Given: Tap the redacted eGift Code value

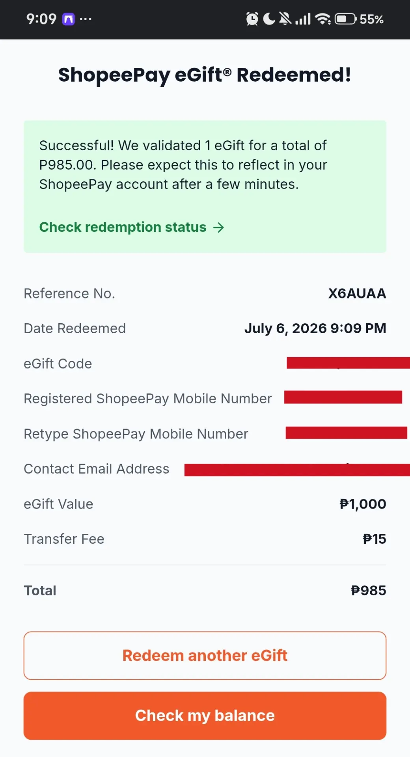Looking at the screenshot, I should (348, 363).
